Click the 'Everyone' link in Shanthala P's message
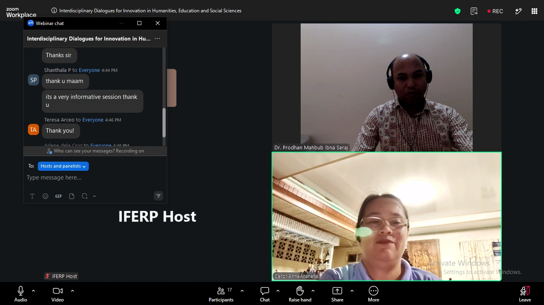Screen dimensions: 544x305 89,70
